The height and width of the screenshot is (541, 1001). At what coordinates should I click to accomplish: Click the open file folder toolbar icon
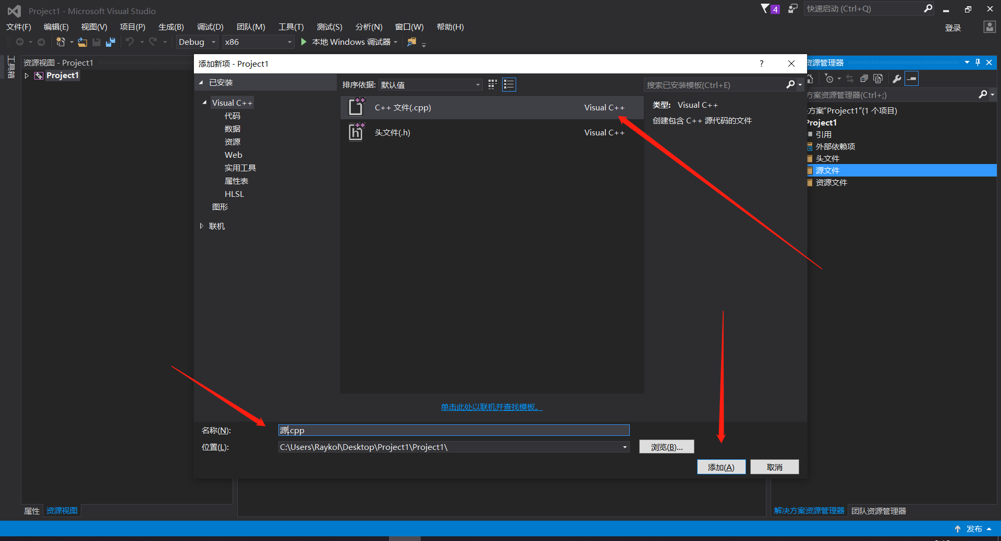(82, 42)
